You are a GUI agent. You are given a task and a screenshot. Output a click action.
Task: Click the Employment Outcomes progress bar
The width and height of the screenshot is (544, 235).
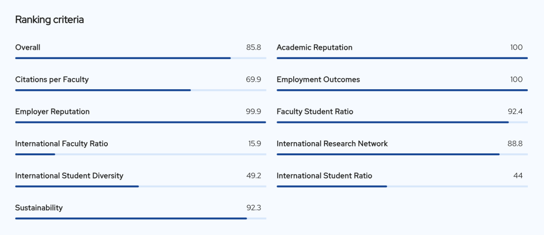click(402, 90)
